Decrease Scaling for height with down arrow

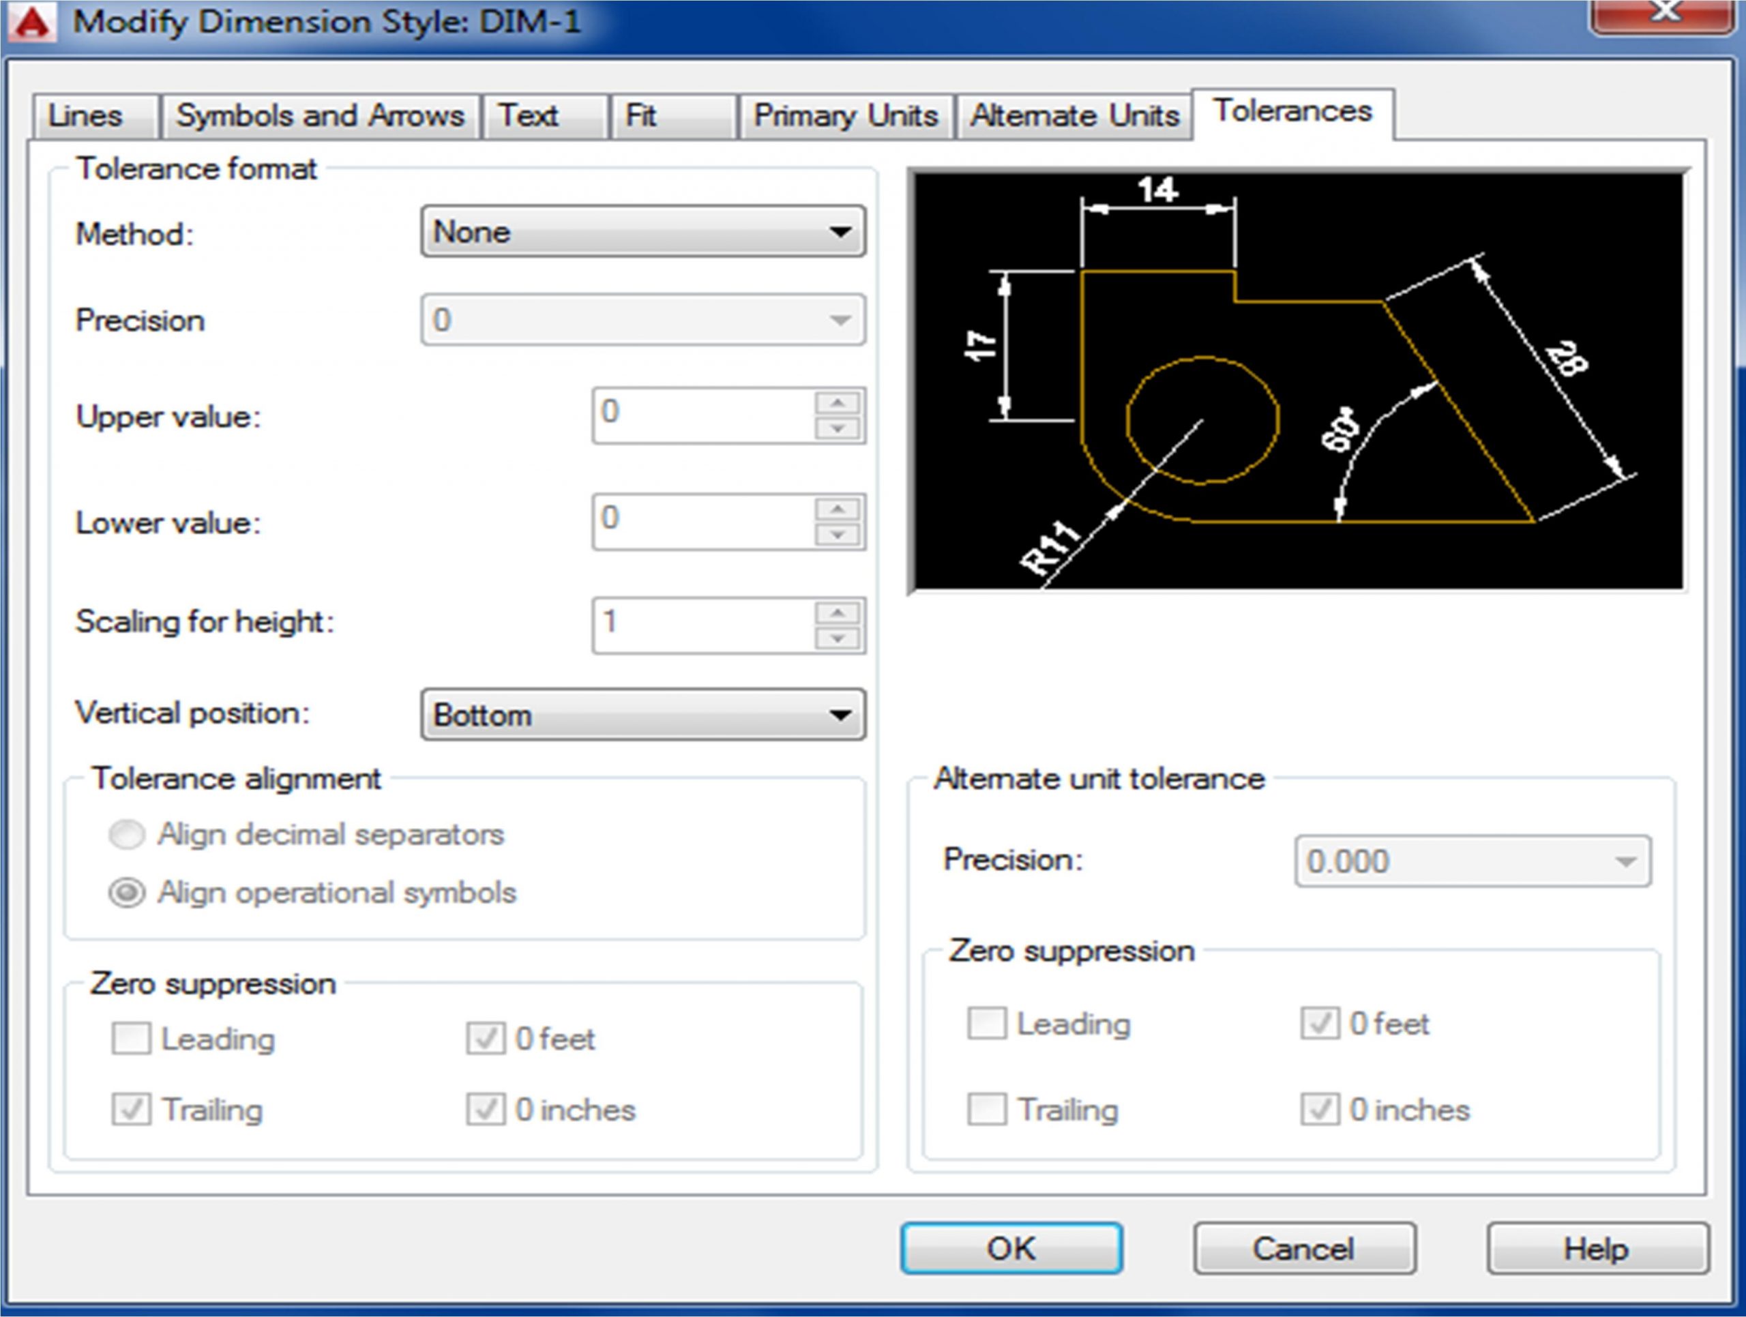click(838, 638)
